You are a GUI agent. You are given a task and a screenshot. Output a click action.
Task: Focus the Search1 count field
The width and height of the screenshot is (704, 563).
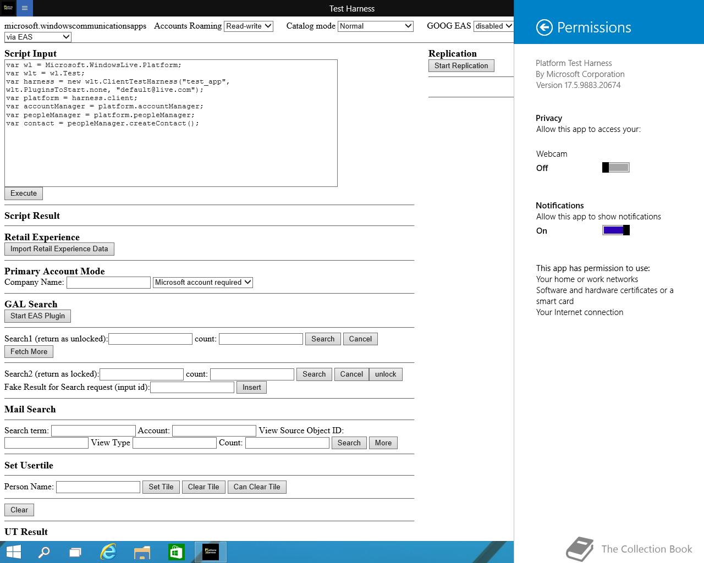(x=261, y=339)
